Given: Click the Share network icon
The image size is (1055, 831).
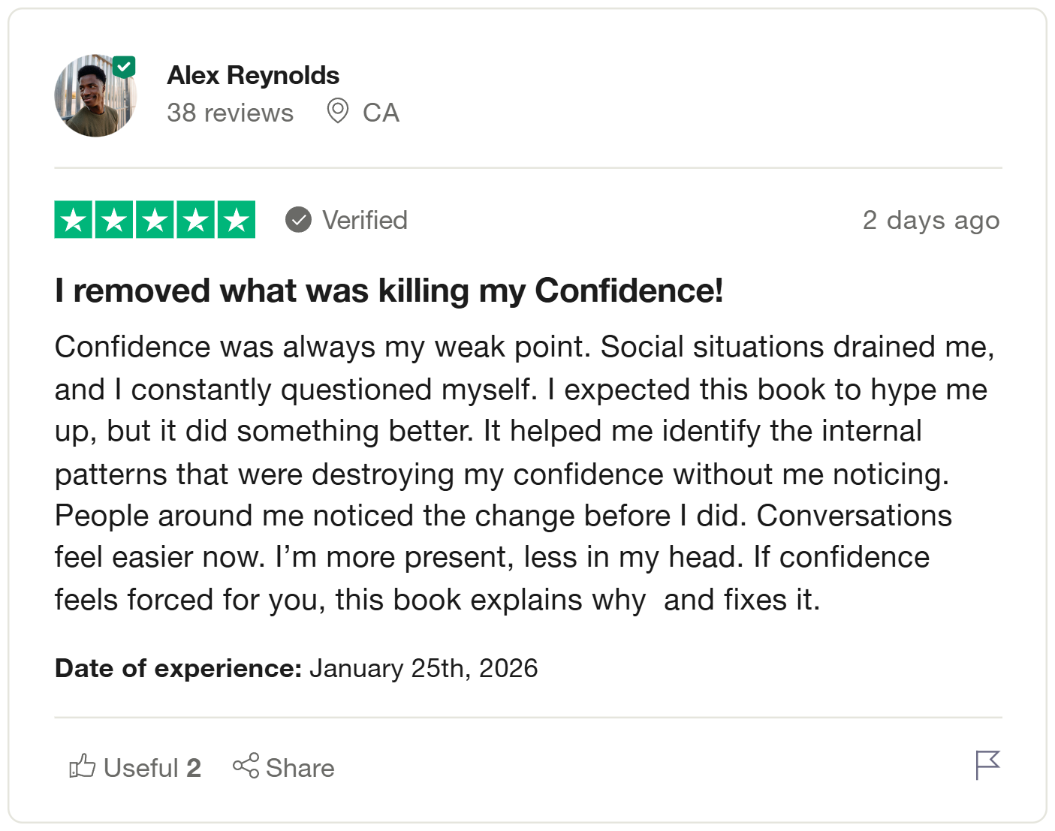Looking at the screenshot, I should (x=246, y=766).
